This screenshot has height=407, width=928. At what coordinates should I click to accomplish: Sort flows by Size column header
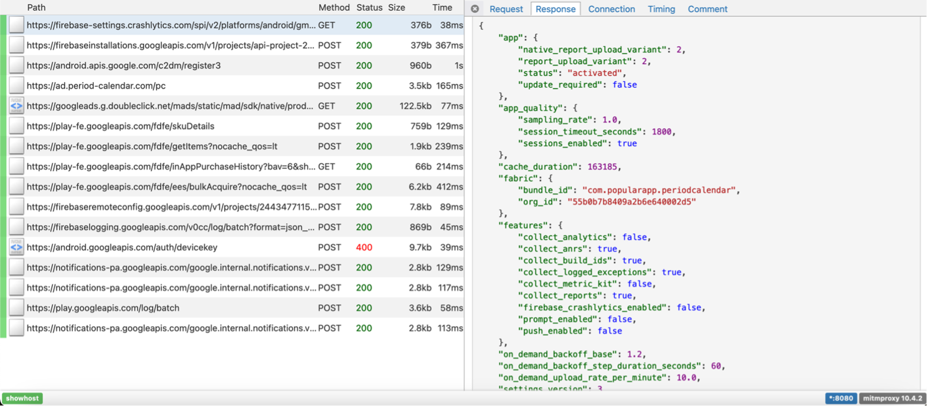(396, 8)
